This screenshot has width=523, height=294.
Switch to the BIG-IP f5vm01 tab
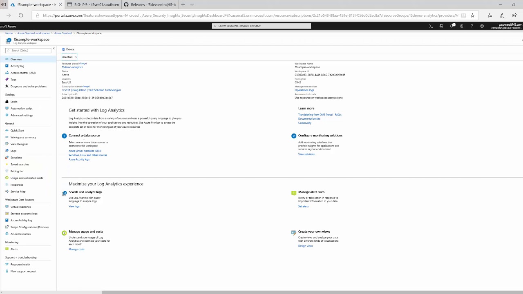coord(93,4)
